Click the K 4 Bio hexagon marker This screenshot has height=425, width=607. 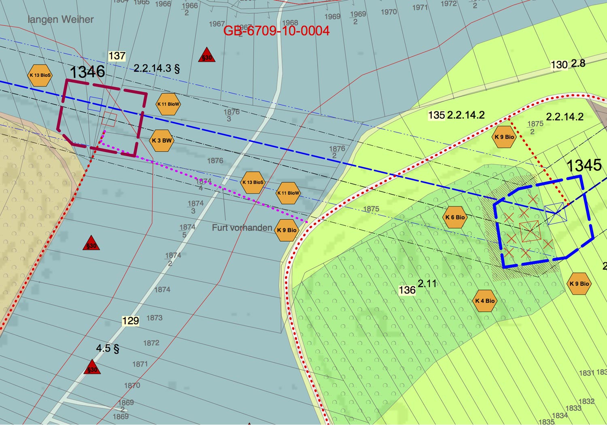click(x=485, y=301)
